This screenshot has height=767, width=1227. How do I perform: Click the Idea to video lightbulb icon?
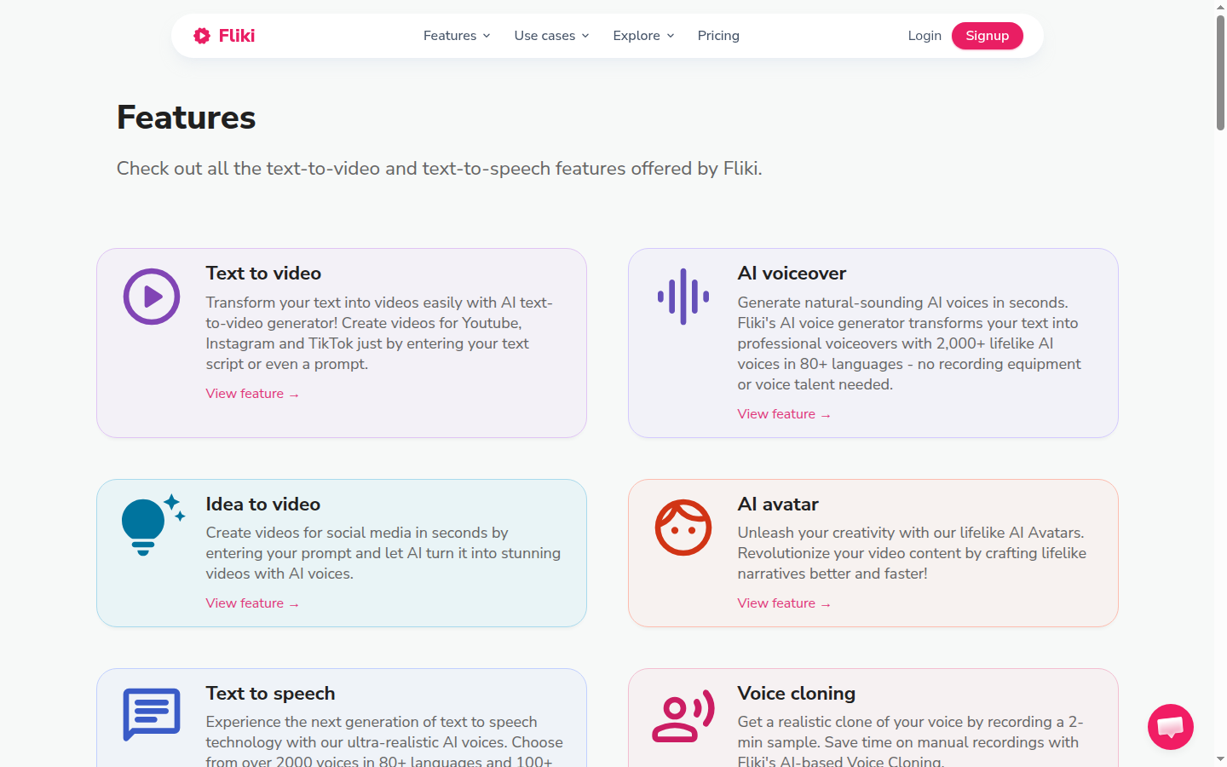pos(153,525)
